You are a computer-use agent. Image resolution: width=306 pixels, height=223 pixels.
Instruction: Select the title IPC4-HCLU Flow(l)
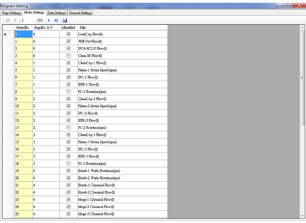click(x=92, y=49)
